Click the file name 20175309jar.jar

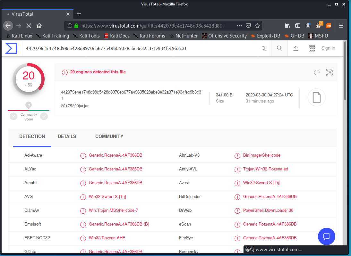[75, 106]
